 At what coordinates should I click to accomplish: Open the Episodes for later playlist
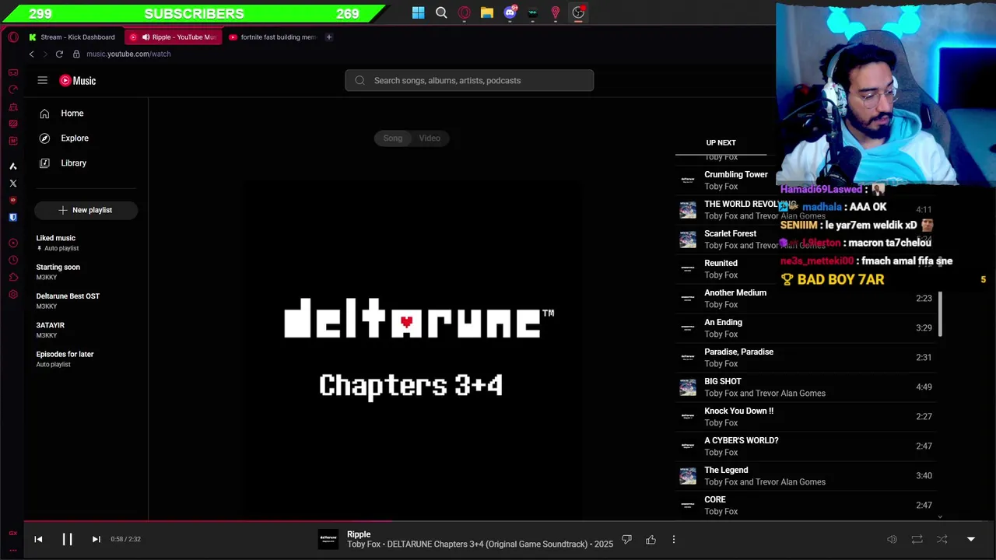click(86, 359)
